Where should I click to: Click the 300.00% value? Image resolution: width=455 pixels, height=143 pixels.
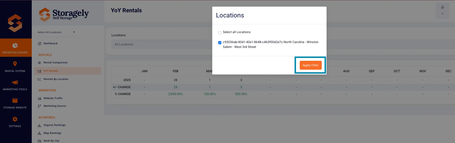(x=241, y=94)
